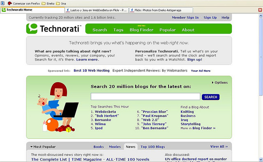Image resolution: width=263 pixels, height=162 pixels.
Task: Open the Ima bookmarks folder
Action: pos(61,3)
